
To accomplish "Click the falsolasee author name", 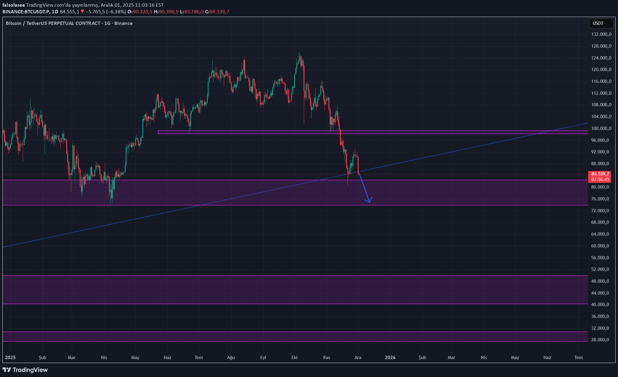I will 14,5.
